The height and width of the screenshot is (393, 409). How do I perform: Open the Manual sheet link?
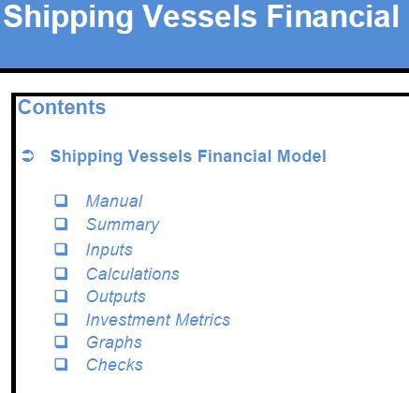(114, 201)
